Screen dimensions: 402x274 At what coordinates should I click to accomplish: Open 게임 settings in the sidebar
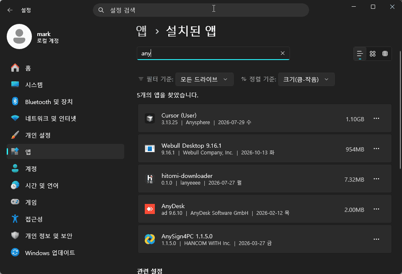pyautogui.click(x=65, y=202)
